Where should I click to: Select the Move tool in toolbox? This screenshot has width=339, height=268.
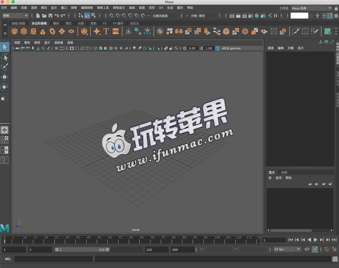click(x=5, y=77)
